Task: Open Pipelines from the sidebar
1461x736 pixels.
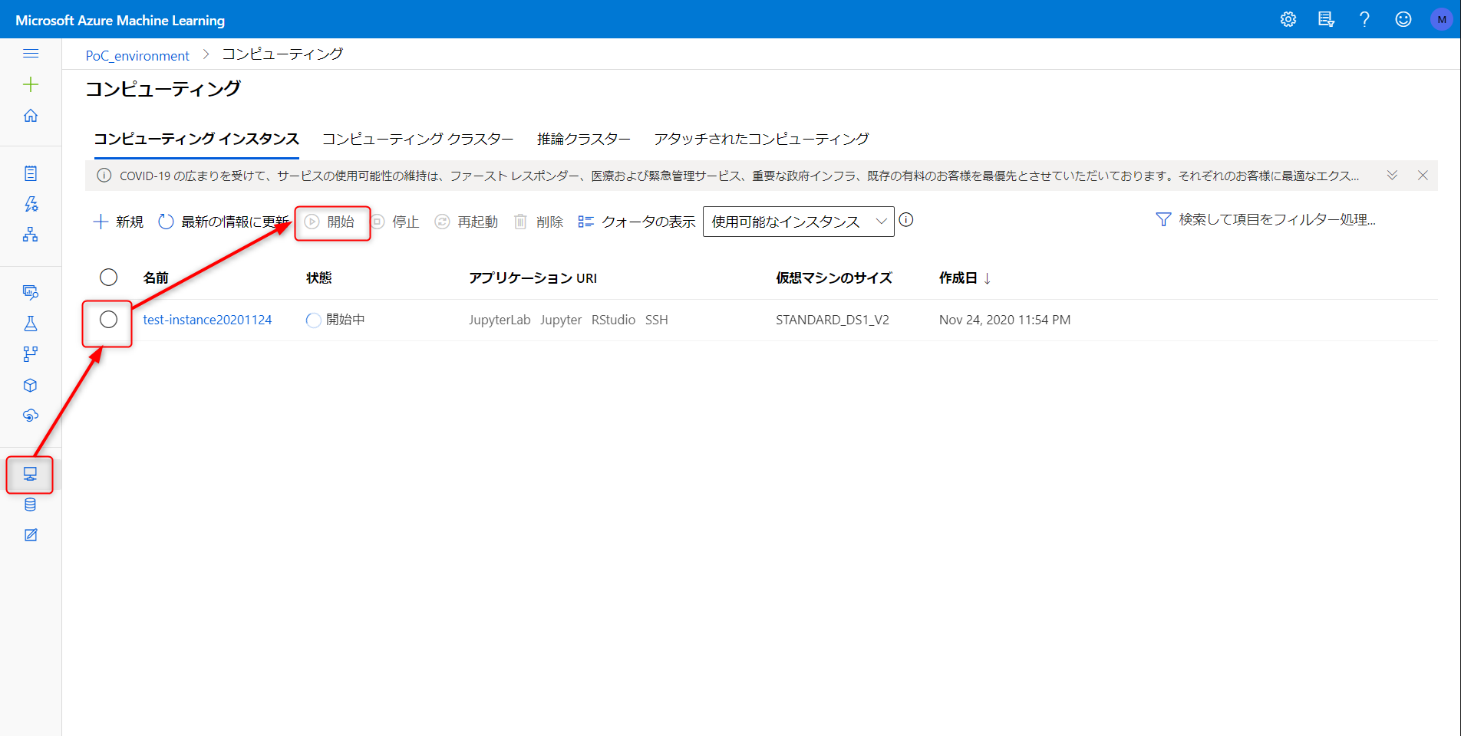Action: coord(31,354)
